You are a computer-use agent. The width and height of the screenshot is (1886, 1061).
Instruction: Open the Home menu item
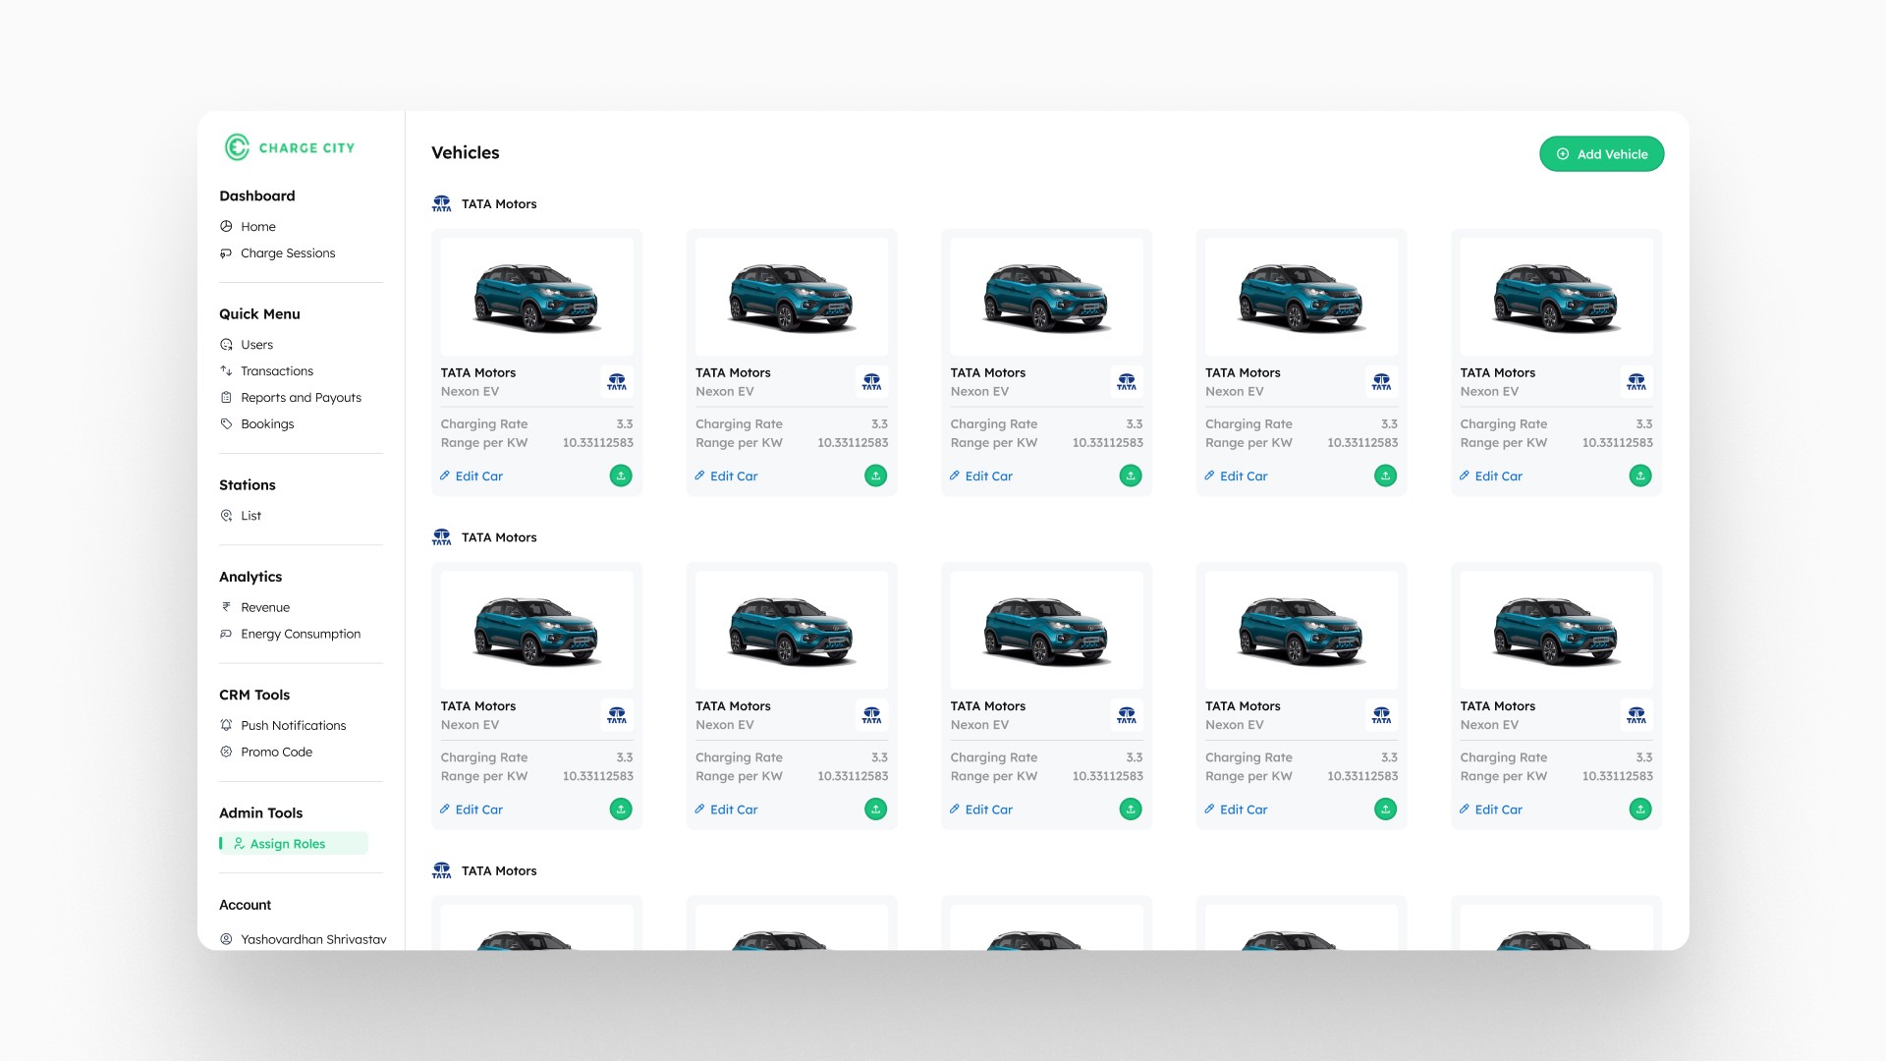[257, 226]
